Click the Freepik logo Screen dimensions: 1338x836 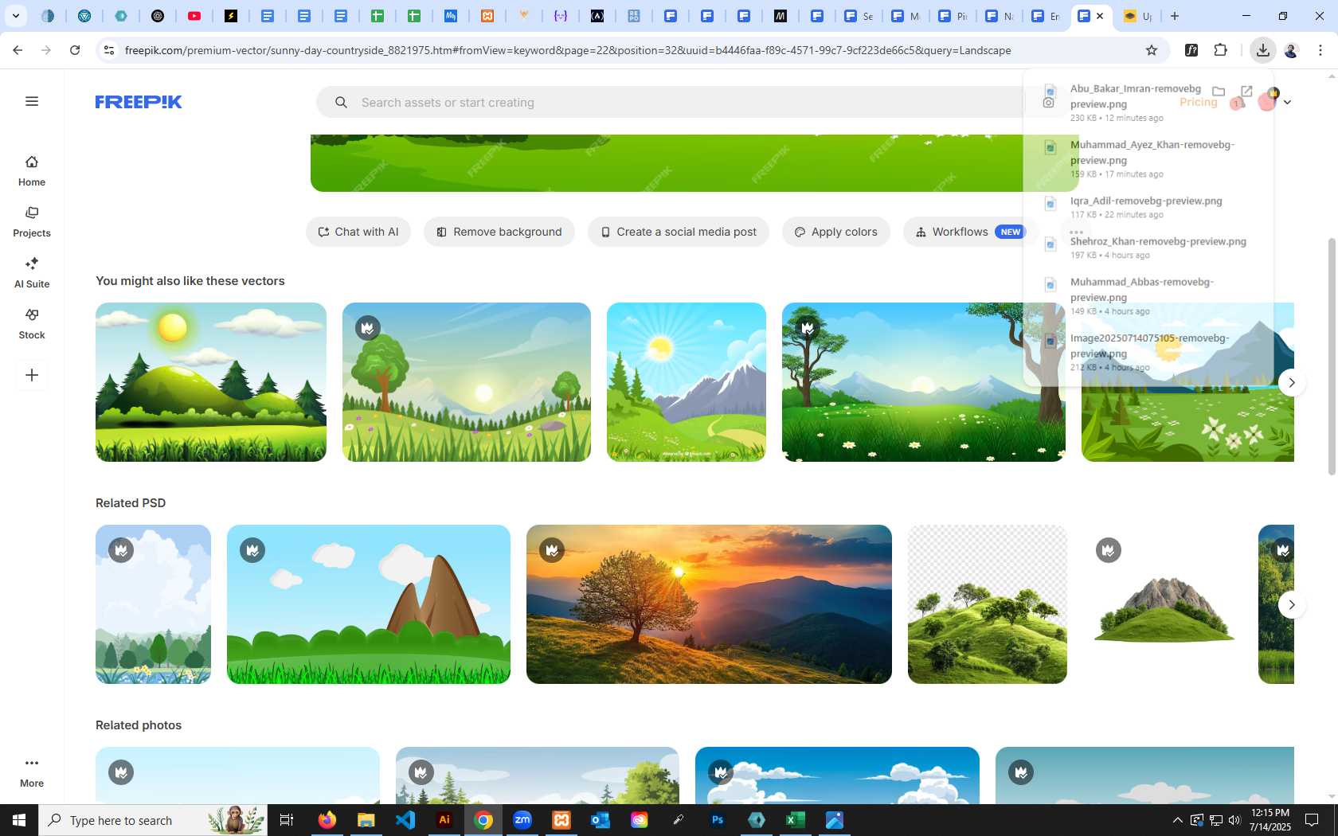click(139, 102)
